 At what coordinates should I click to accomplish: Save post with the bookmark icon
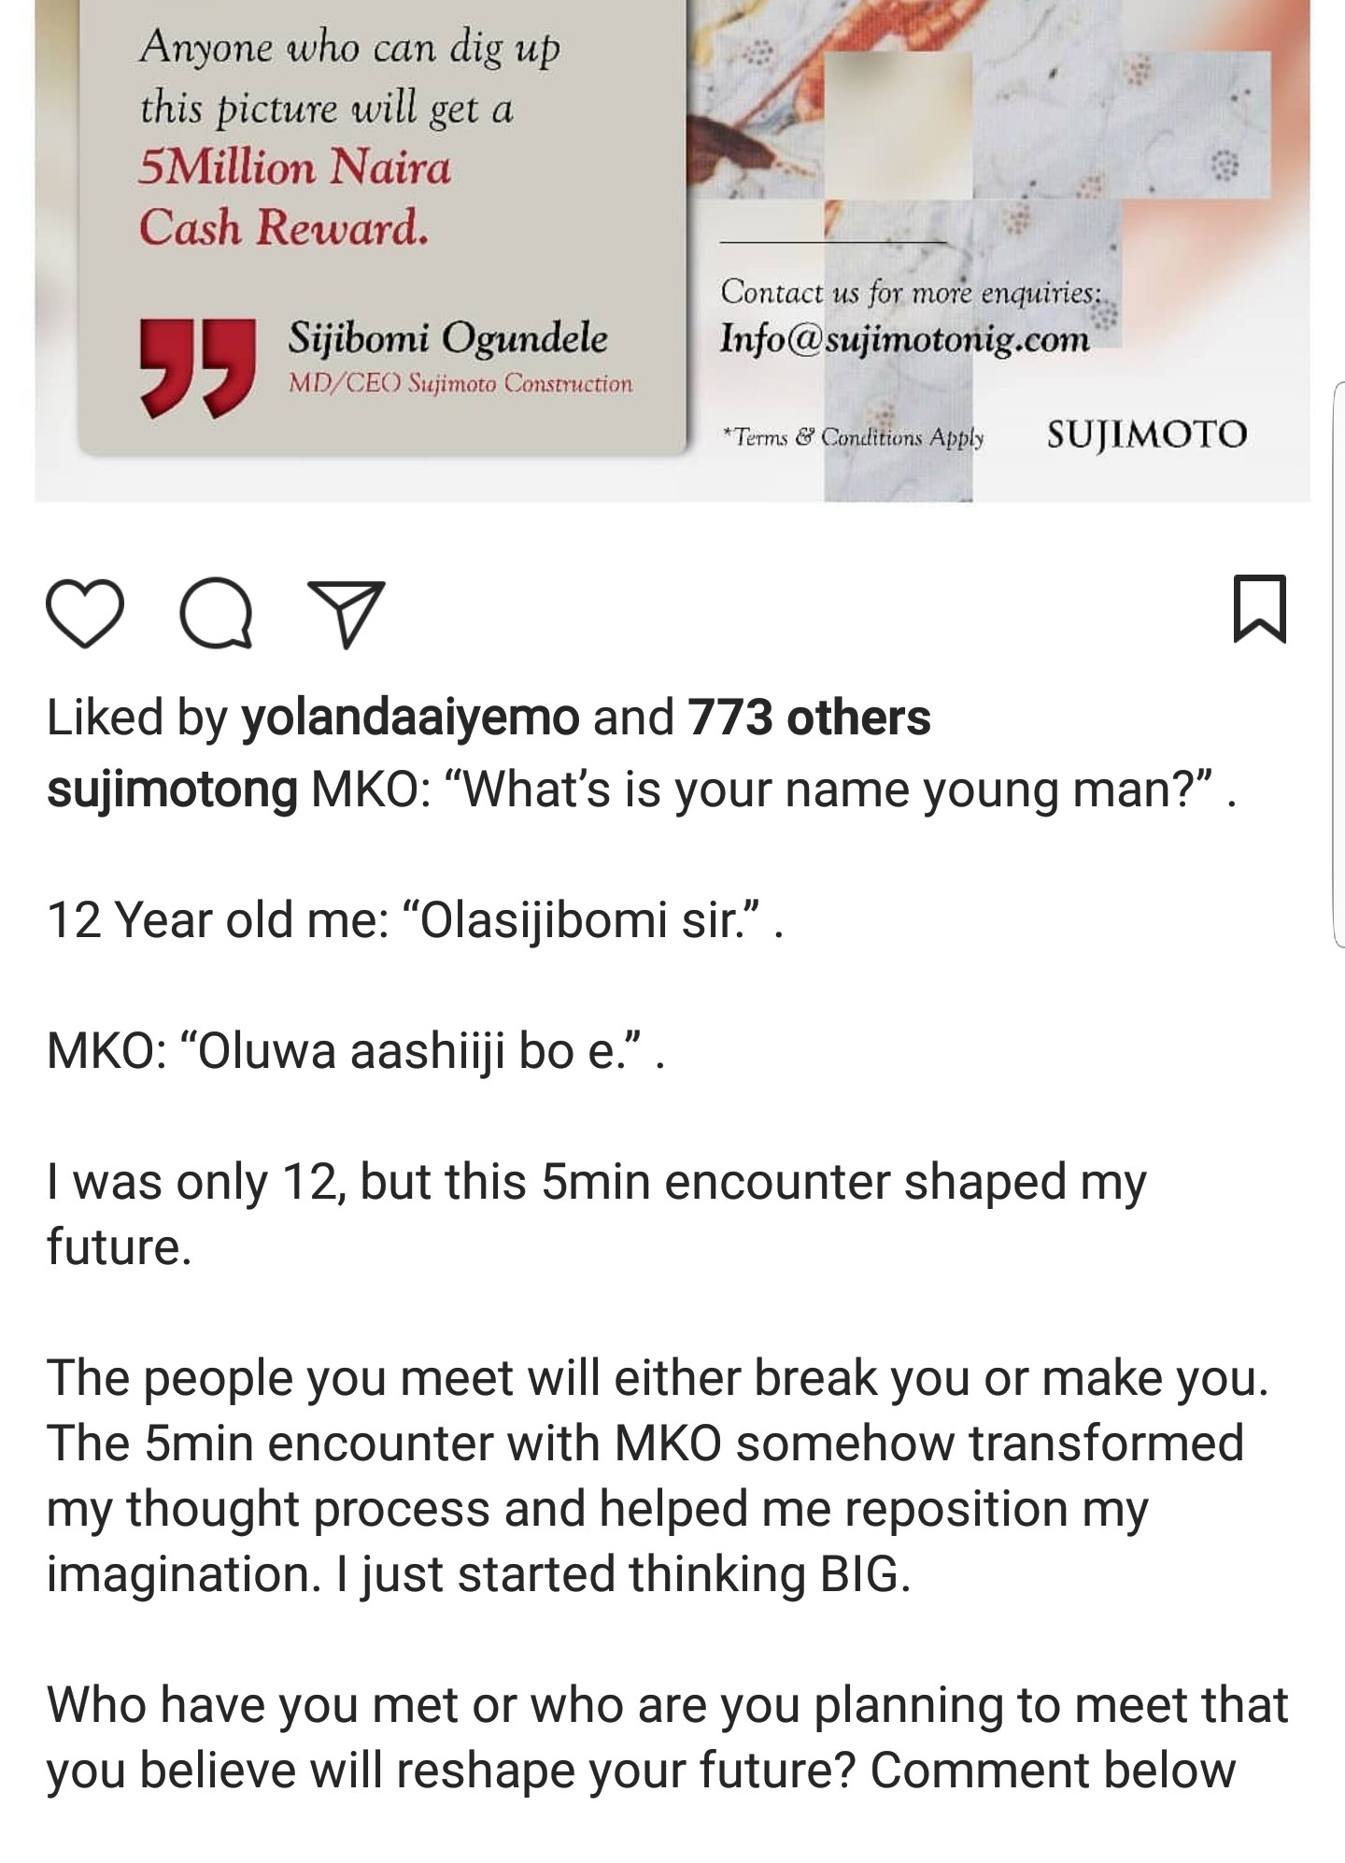(1259, 609)
